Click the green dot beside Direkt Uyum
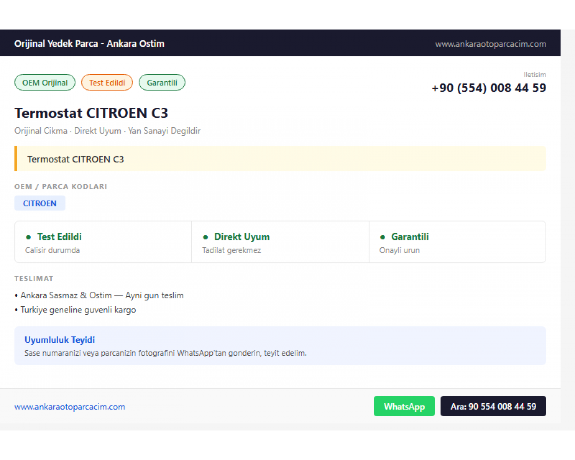The width and height of the screenshot is (575, 460). (205, 237)
